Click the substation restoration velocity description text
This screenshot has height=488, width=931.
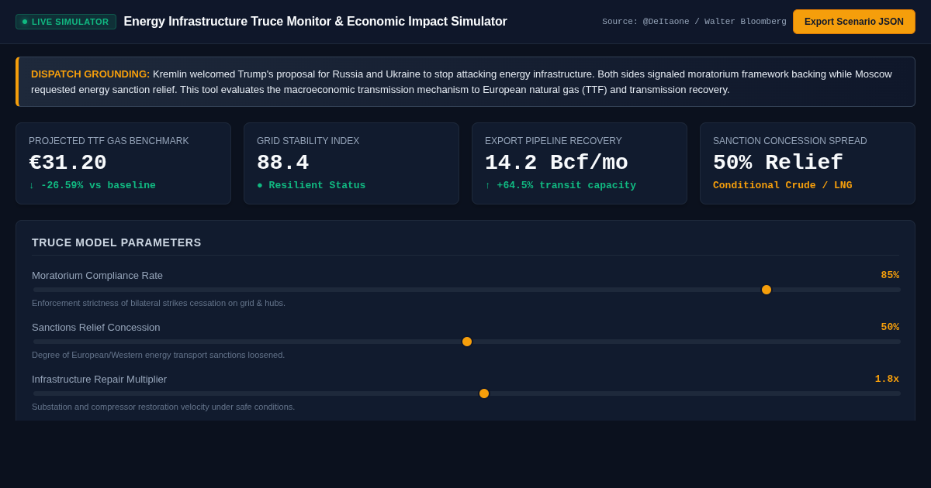click(x=163, y=407)
